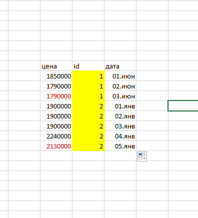Click the date cell 01.янв
198x218 pixels.
120,106
